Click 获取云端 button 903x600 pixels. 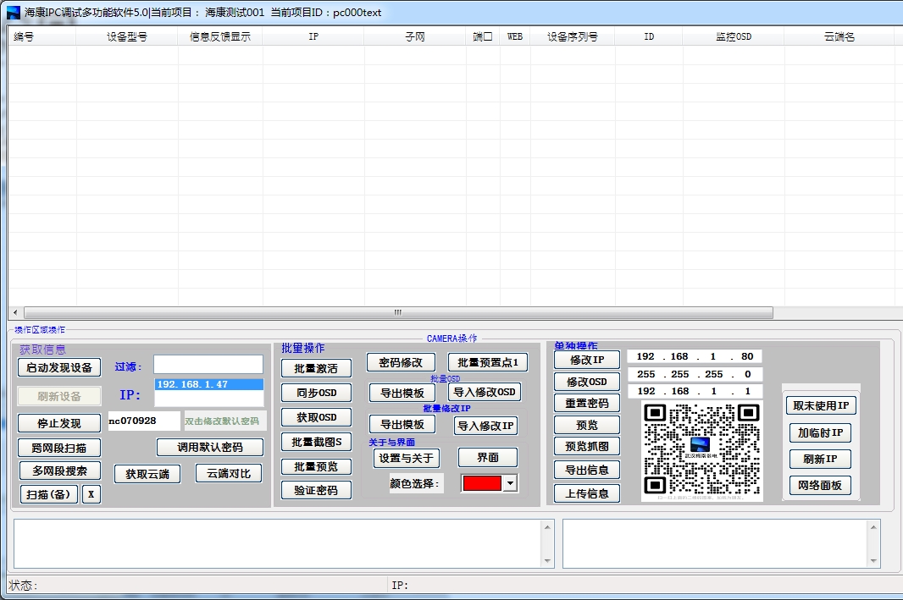coord(147,474)
